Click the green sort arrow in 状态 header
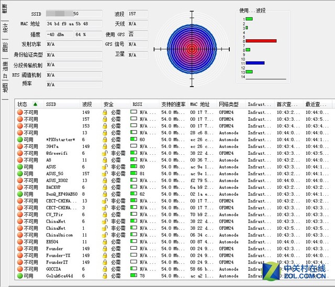 point(35,104)
